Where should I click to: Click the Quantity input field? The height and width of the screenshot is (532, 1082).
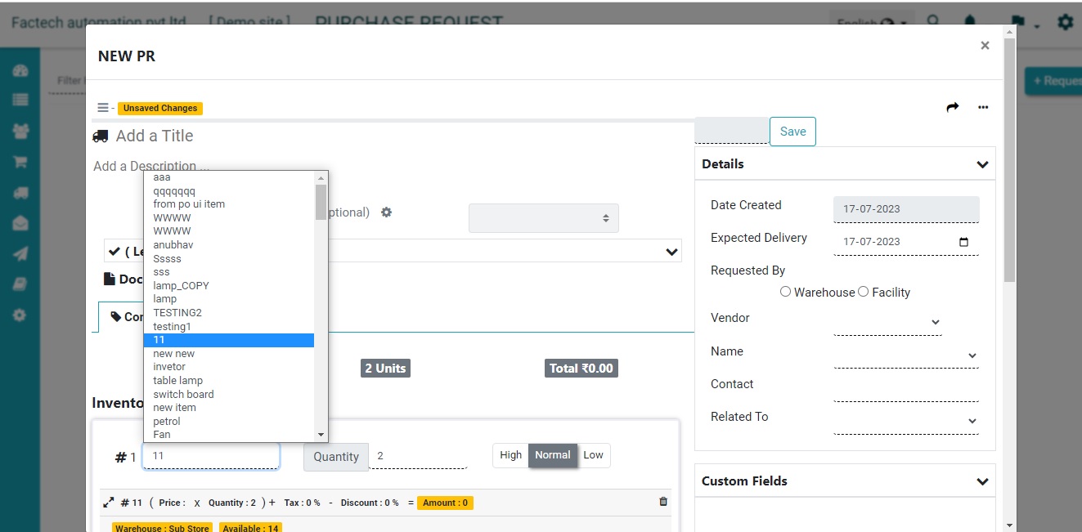(x=418, y=456)
